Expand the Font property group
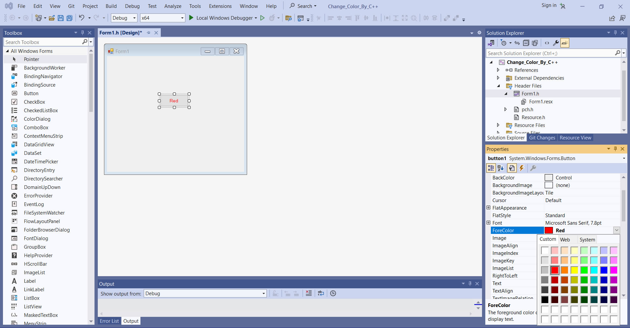This screenshot has height=328, width=630. pos(489,223)
